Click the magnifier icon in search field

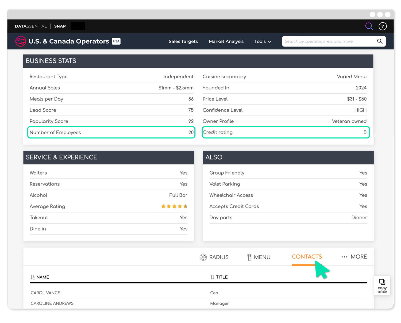[380, 41]
